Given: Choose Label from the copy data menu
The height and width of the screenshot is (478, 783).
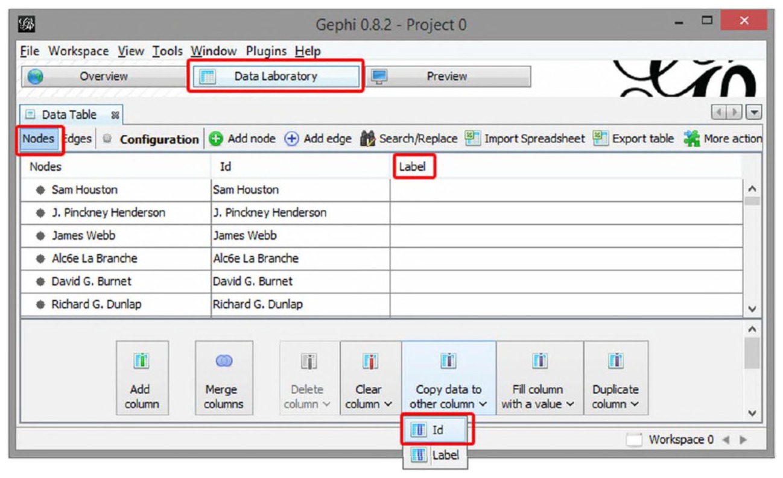Looking at the screenshot, I should click(x=436, y=456).
